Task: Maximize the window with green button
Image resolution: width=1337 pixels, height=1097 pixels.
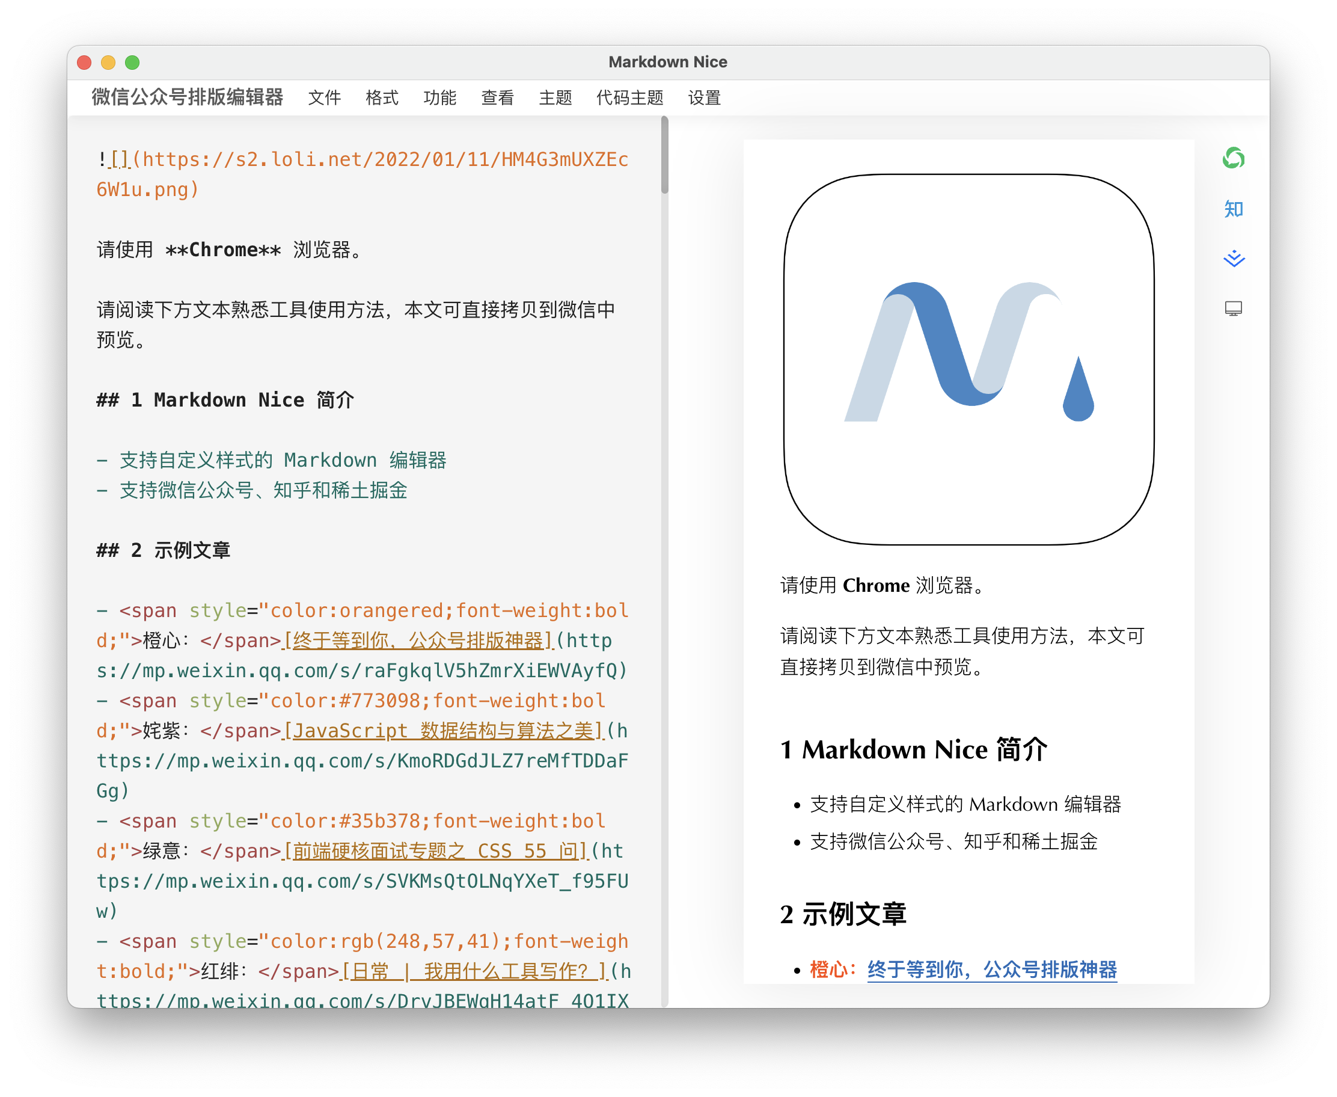Action: coord(132,62)
